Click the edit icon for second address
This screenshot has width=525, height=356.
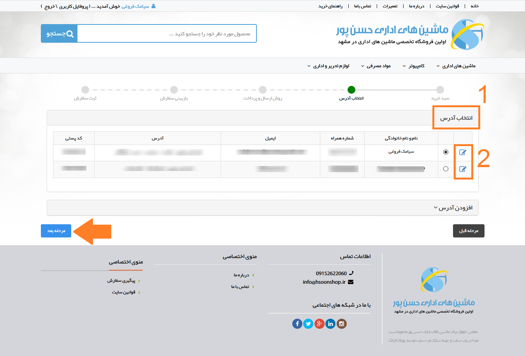click(x=463, y=169)
